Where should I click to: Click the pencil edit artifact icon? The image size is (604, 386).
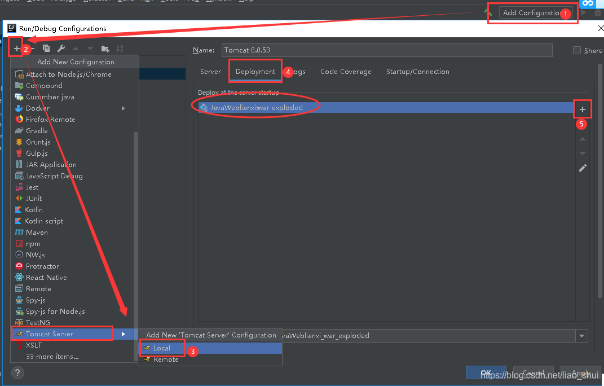583,168
